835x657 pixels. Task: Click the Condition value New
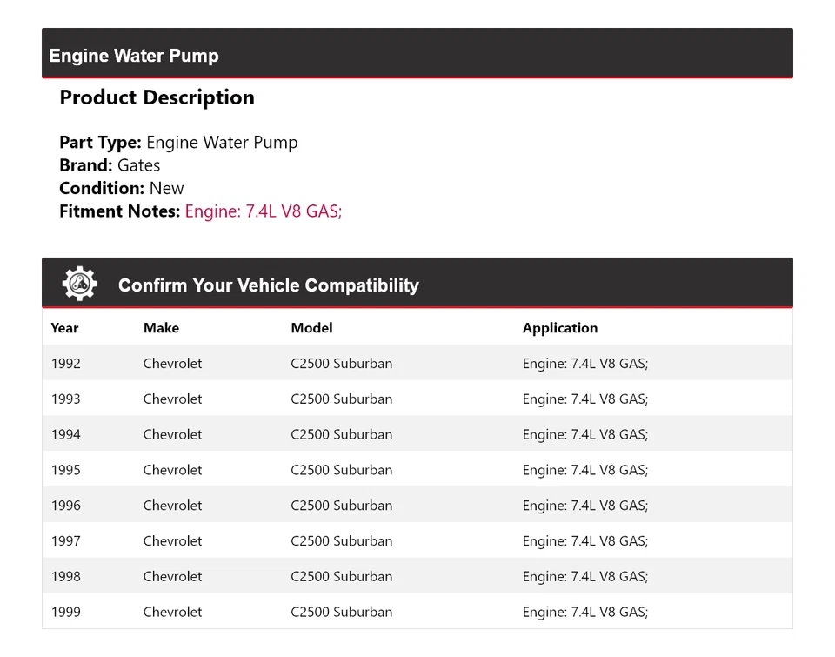tap(166, 188)
